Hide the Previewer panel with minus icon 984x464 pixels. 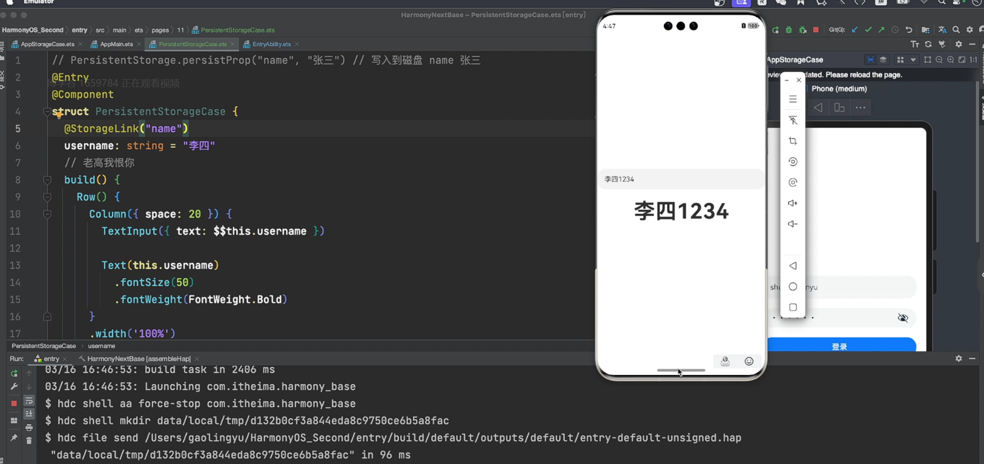pos(972,44)
